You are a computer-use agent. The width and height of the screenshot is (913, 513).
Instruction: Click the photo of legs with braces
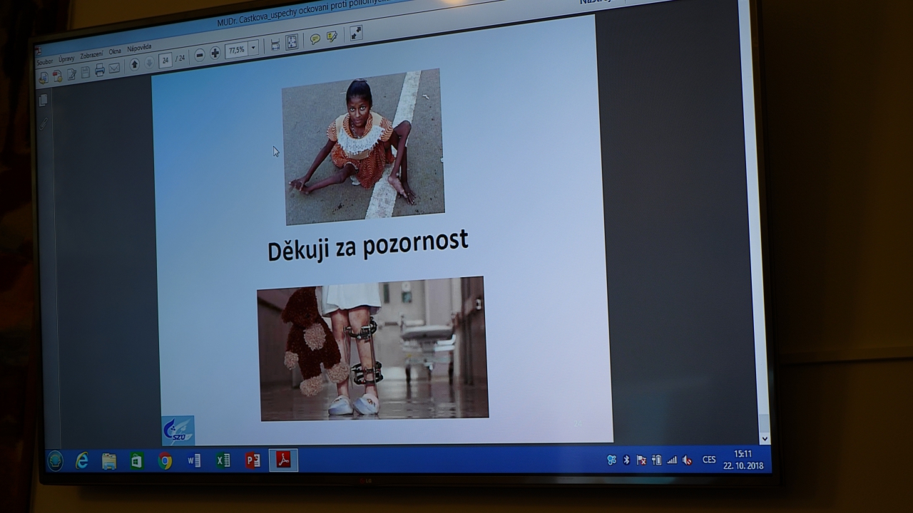(372, 348)
